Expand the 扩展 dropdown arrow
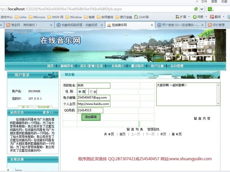Screen dimensions: 230x172 point(189,17)
